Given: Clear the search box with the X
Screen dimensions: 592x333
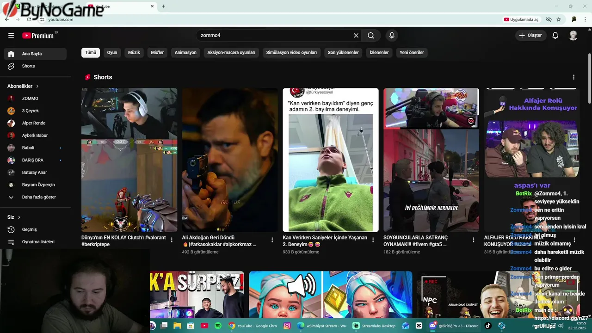Looking at the screenshot, I should tap(356, 36).
